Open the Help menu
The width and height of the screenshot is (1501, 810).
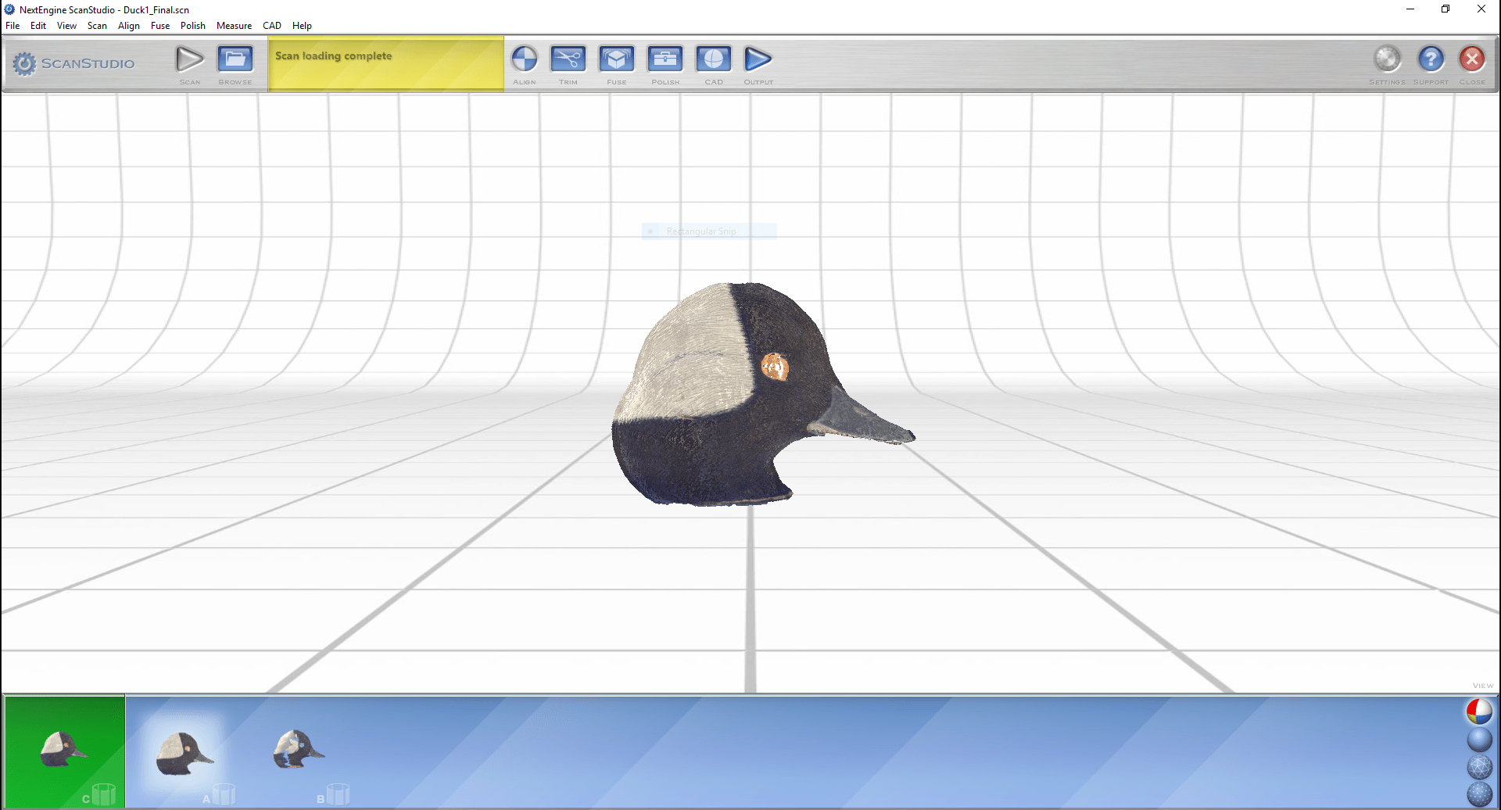click(302, 26)
